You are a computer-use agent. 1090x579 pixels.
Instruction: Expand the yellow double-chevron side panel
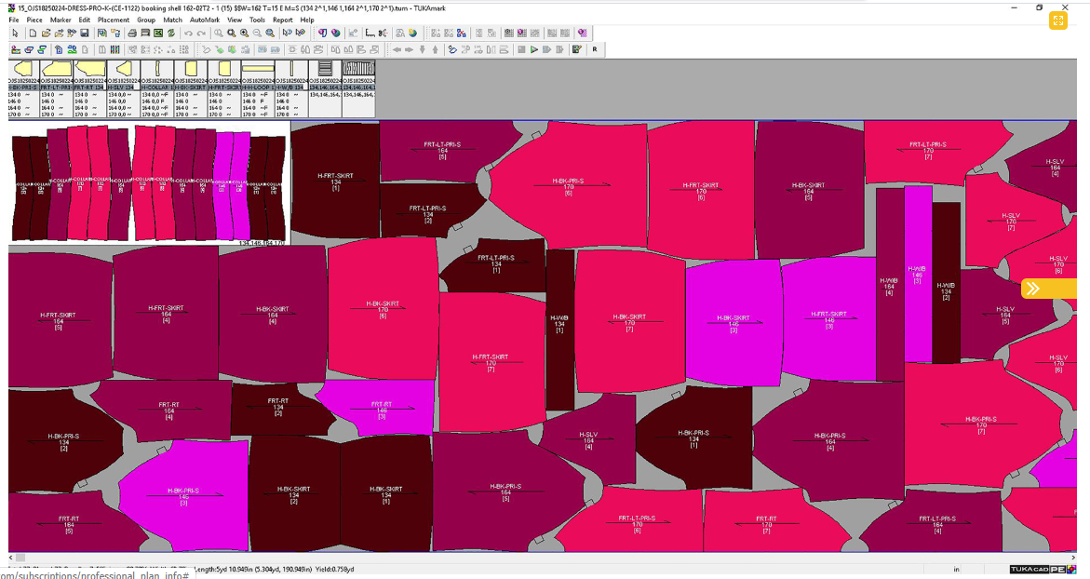click(x=1032, y=289)
